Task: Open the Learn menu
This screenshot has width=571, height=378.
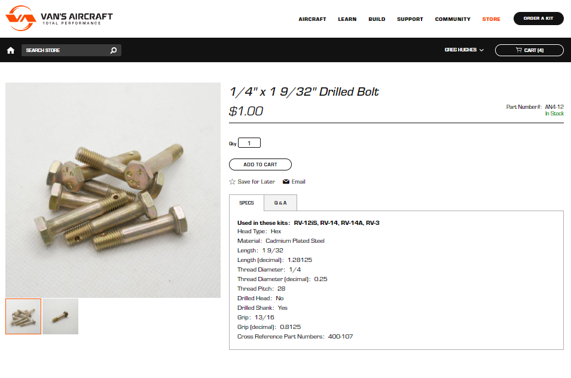Action: point(347,19)
